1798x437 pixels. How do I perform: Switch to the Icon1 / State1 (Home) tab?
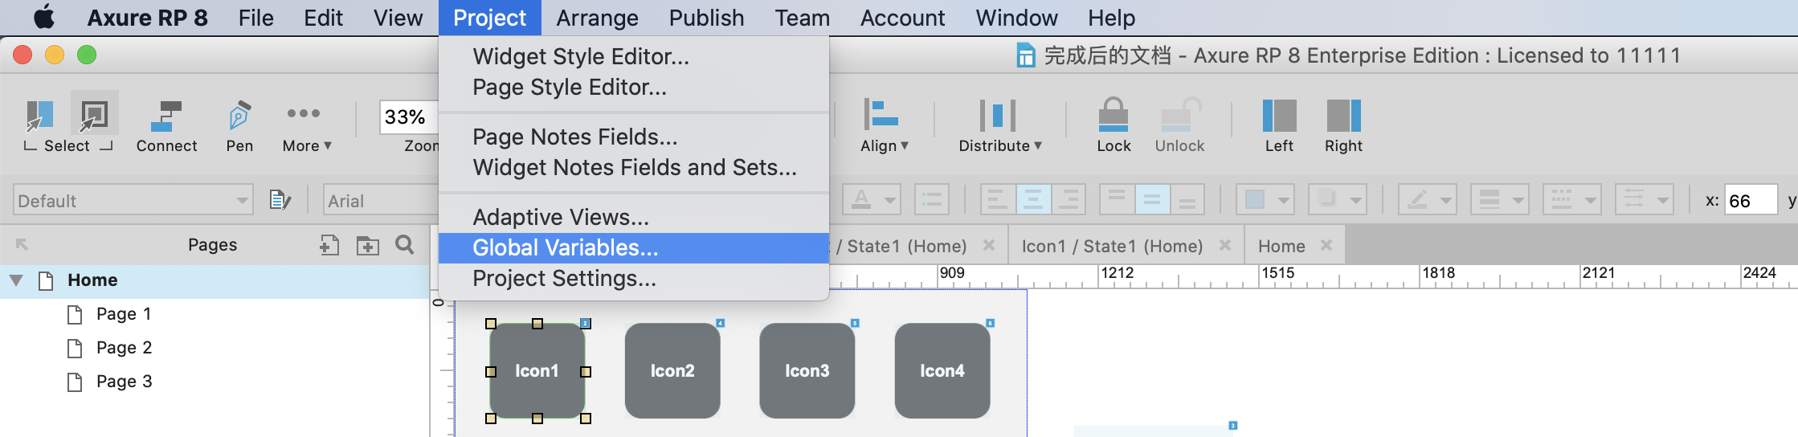pos(1112,246)
